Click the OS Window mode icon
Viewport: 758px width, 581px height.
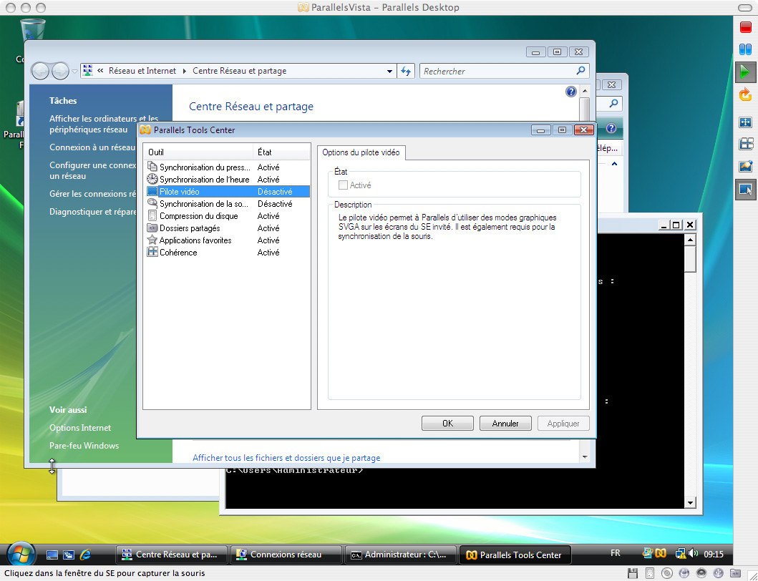pyautogui.click(x=745, y=189)
